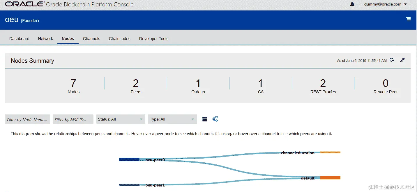Click the oeu-peer0 label
Image resolution: width=417 pixels, height=192 pixels.
[x=155, y=160]
